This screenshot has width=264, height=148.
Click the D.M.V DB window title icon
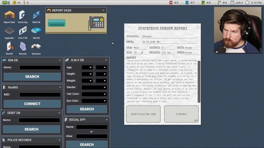(x=67, y=60)
